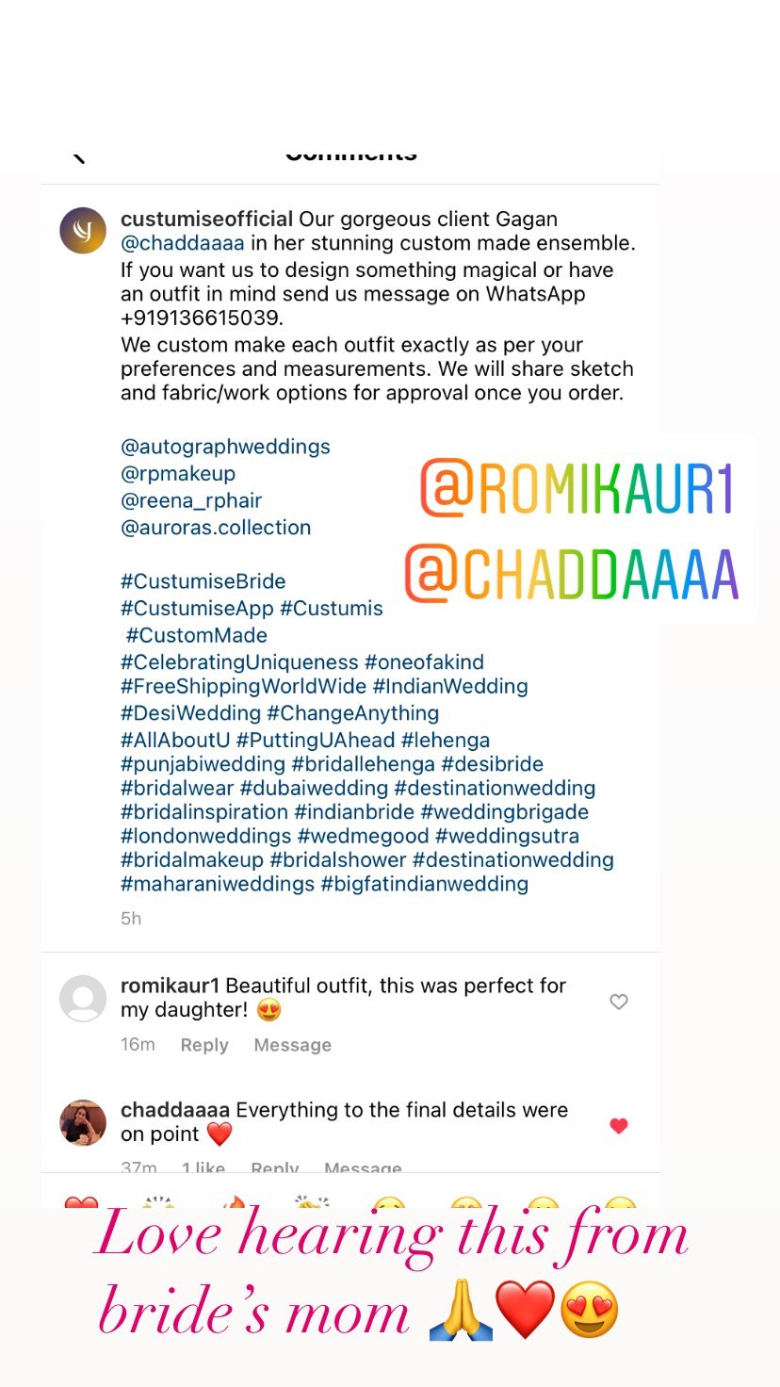Screen dimensions: 780x1387
Task: Open the custumiseofficial username
Action: click(x=207, y=219)
